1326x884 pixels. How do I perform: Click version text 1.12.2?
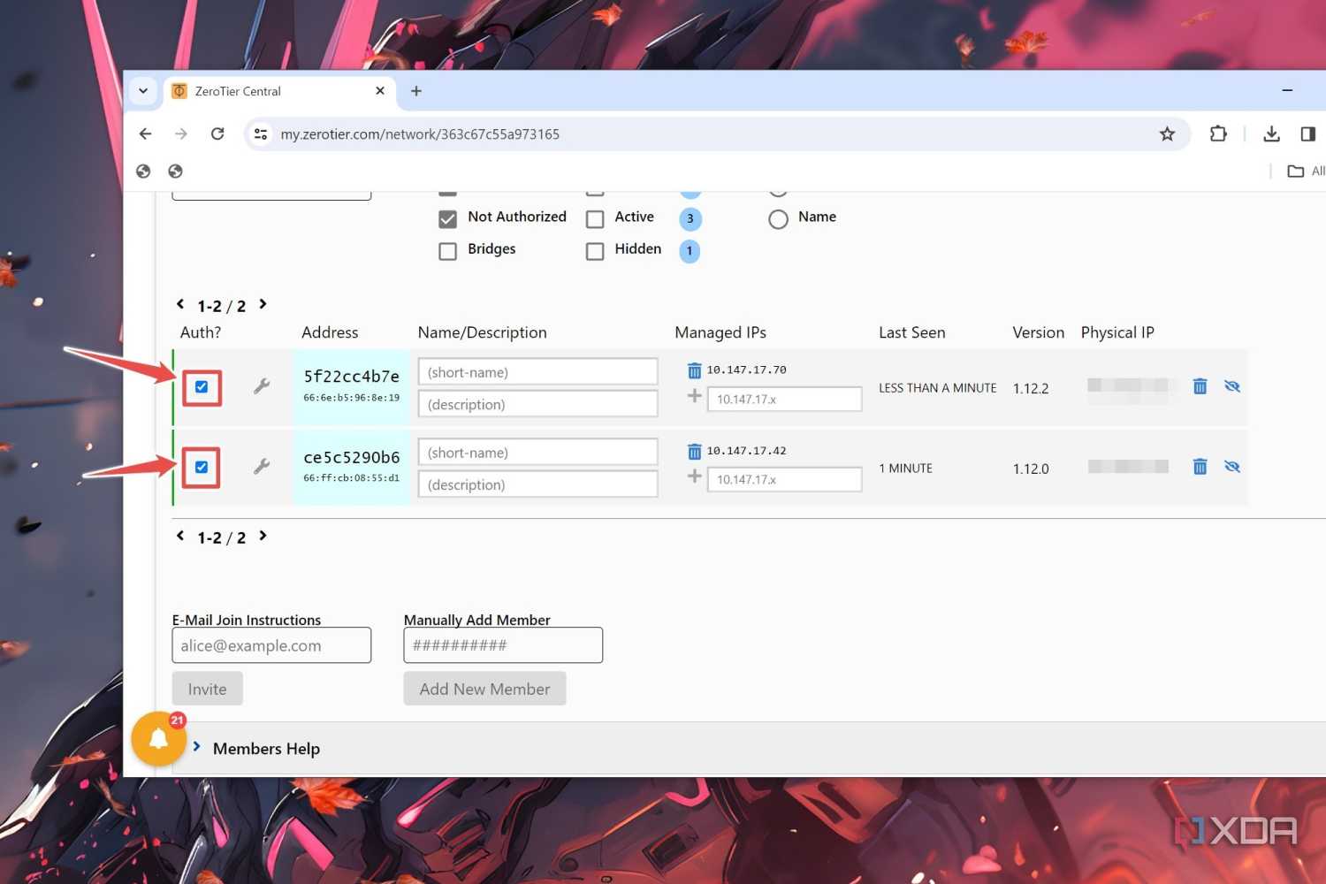coord(1031,388)
